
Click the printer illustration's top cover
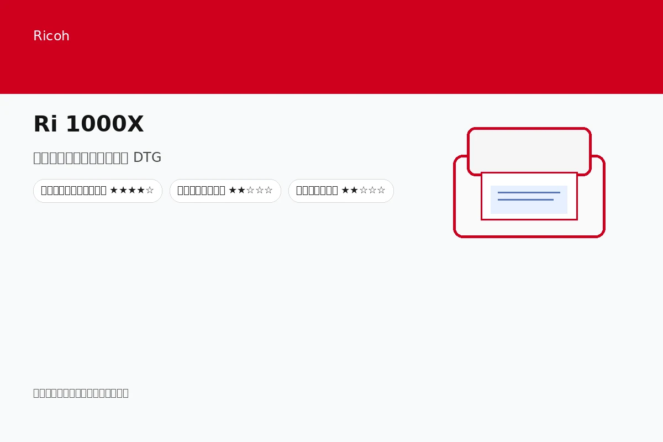click(529, 151)
